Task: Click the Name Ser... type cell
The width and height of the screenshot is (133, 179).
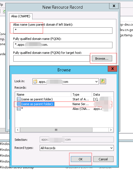Action: tap(81, 104)
